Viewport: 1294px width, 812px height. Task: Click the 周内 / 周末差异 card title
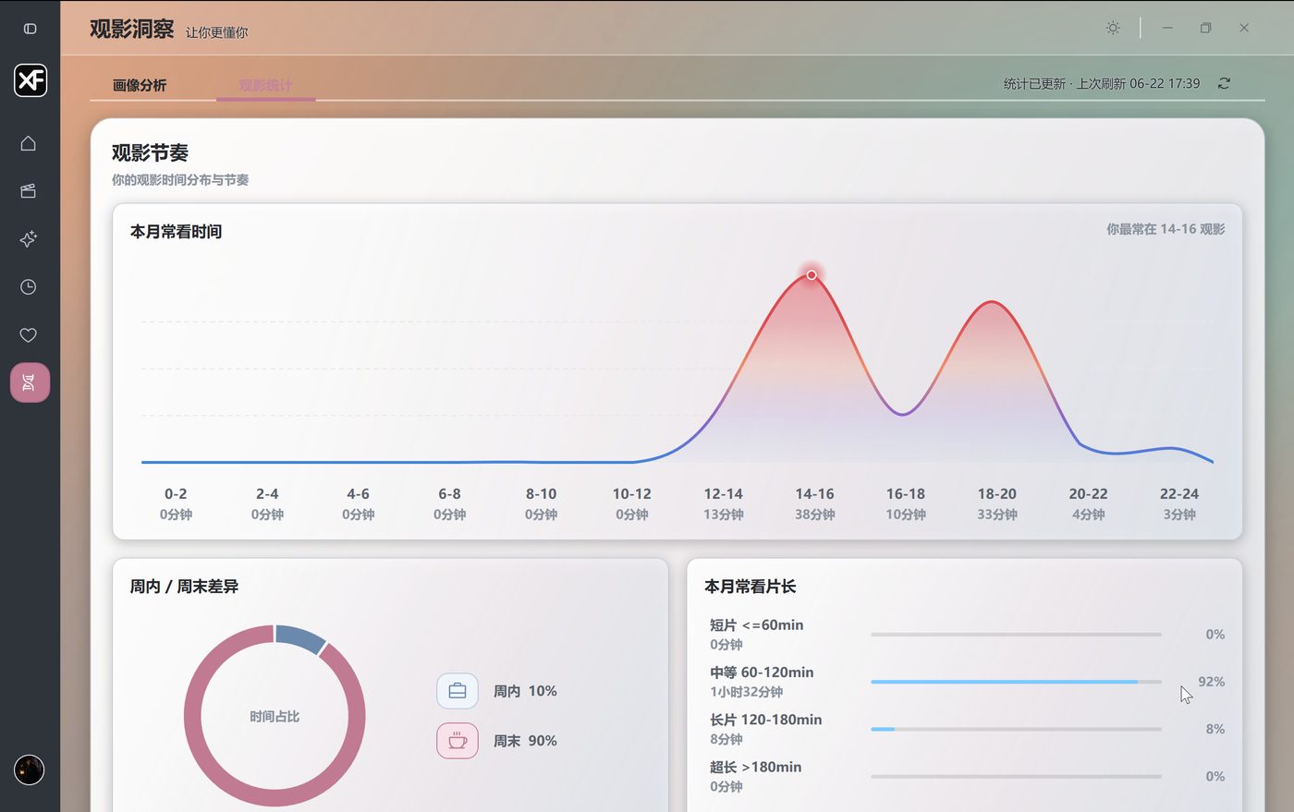pyautogui.click(x=184, y=587)
